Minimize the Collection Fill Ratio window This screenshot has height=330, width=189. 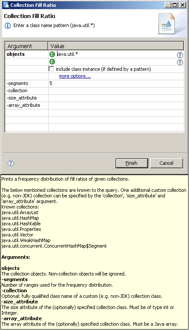168,5
